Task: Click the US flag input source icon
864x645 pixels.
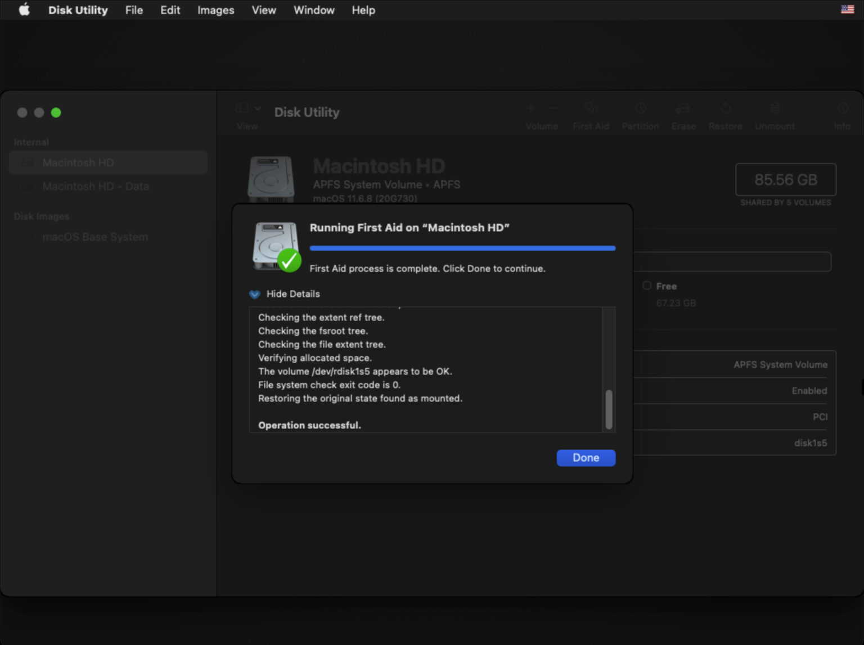Action: click(847, 9)
